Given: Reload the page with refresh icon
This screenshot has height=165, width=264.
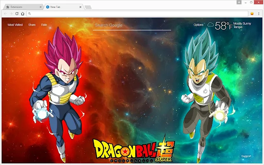Looking at the screenshot, I should (17, 14).
